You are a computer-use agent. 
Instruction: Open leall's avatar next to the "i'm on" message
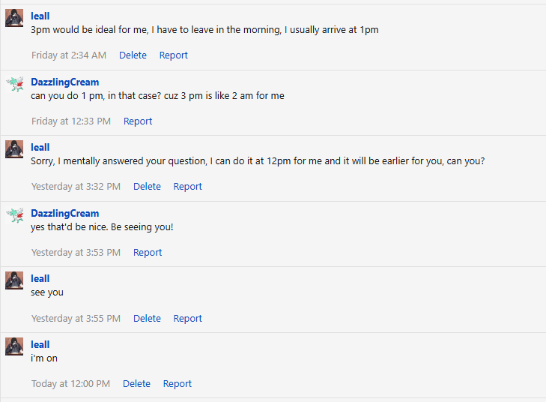click(14, 346)
